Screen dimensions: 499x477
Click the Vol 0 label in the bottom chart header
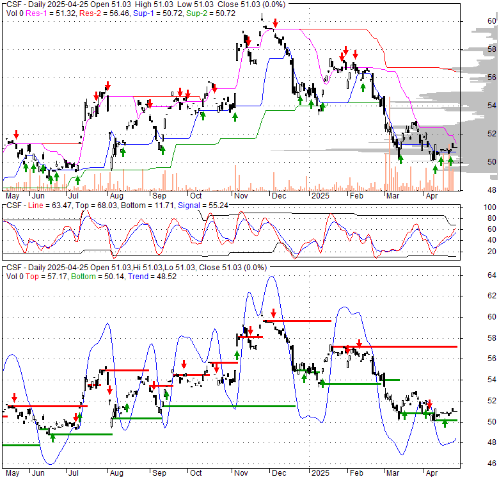point(15,277)
